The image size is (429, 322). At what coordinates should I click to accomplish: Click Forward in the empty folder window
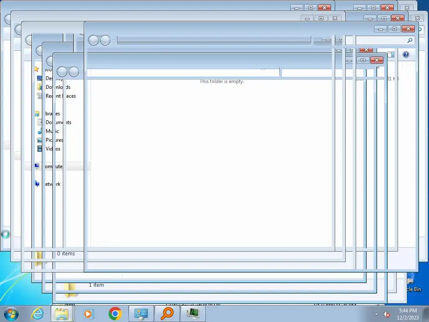tap(74, 72)
